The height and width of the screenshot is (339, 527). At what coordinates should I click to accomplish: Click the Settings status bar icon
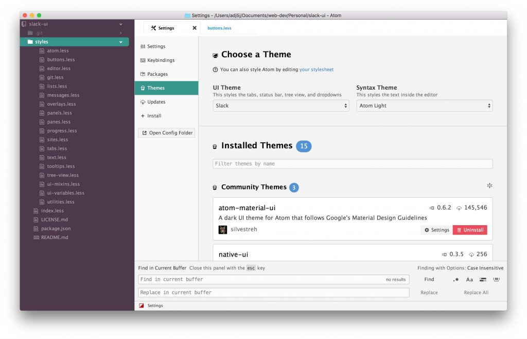click(142, 306)
